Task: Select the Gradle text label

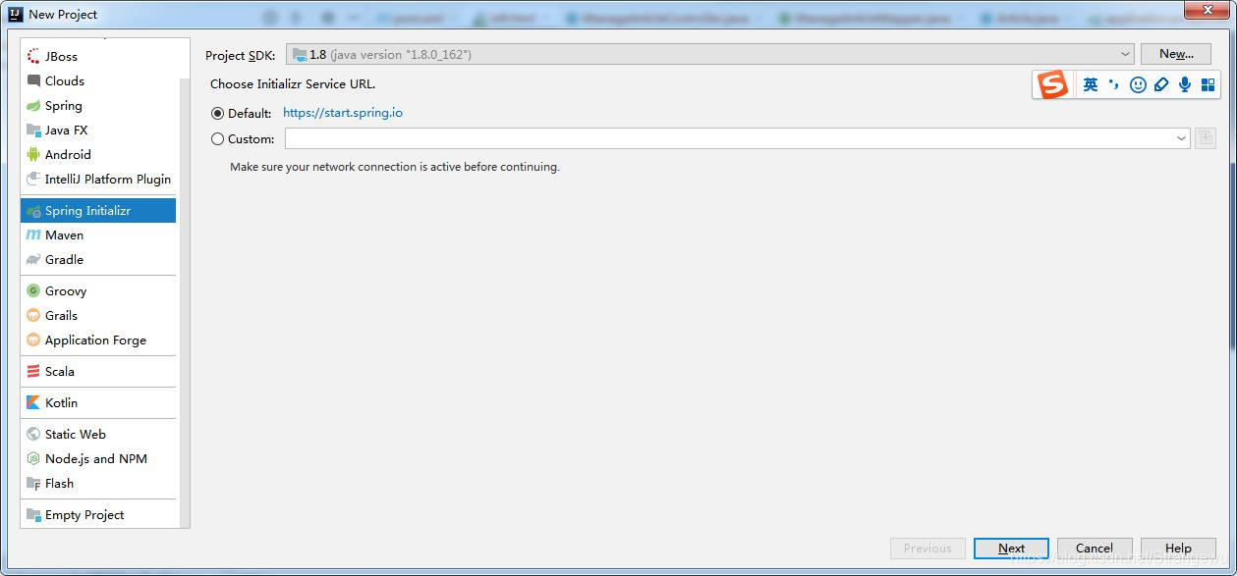Action: click(64, 260)
